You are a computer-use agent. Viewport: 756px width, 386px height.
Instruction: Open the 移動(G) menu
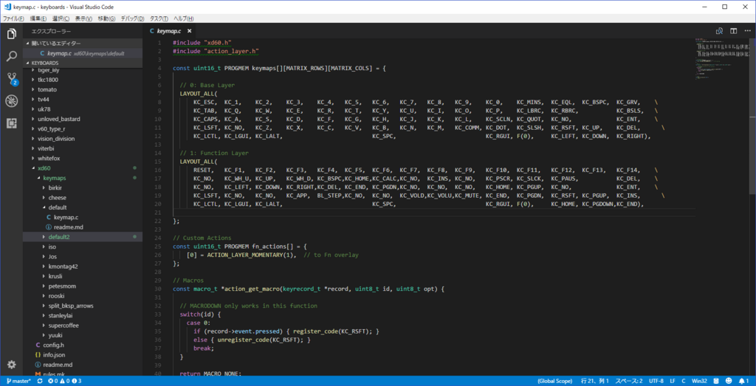(x=106, y=18)
